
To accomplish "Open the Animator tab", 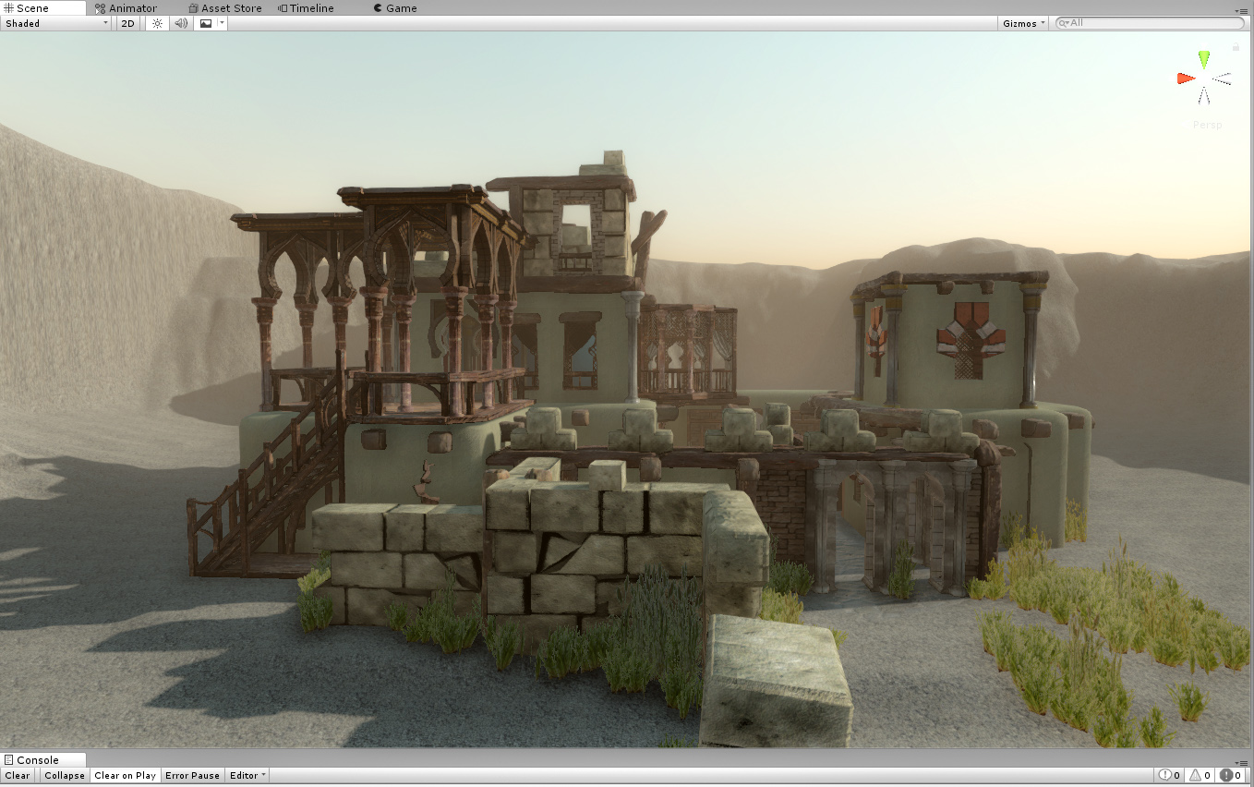I will (x=127, y=7).
